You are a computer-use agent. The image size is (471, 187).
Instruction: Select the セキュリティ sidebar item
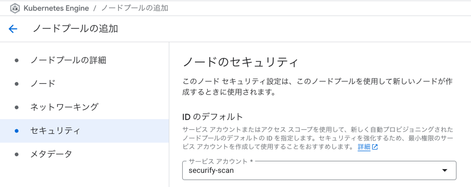[85, 131]
